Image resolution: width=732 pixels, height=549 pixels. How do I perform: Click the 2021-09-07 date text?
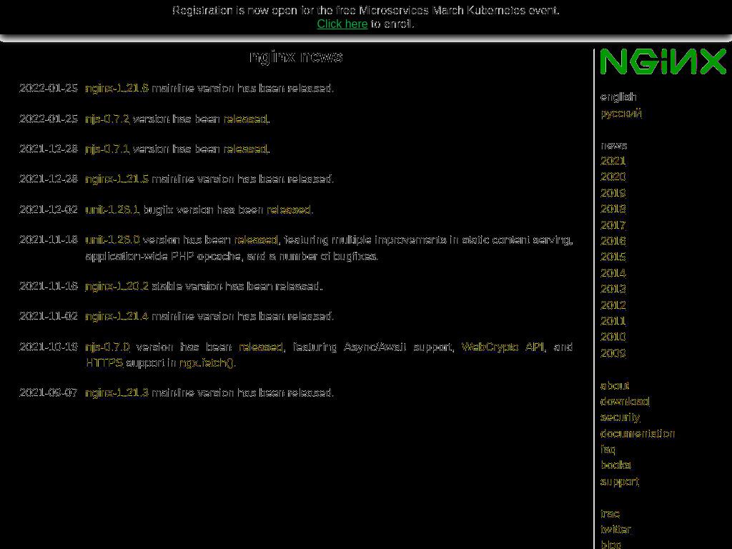(49, 392)
